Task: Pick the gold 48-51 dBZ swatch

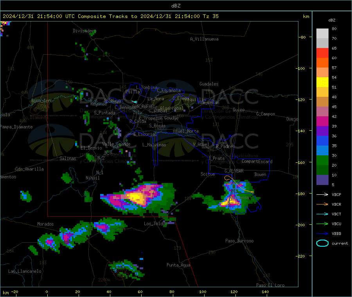Action: coord(322,92)
